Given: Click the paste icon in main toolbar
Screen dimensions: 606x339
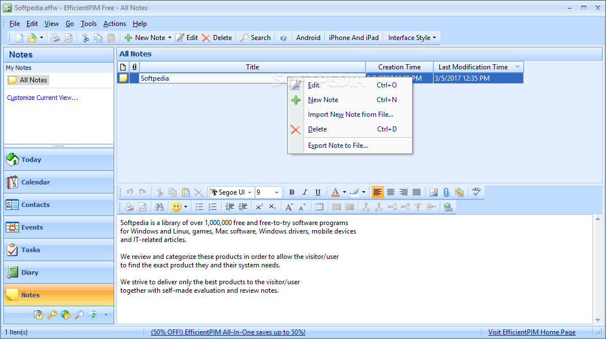Looking at the screenshot, I should click(111, 38).
